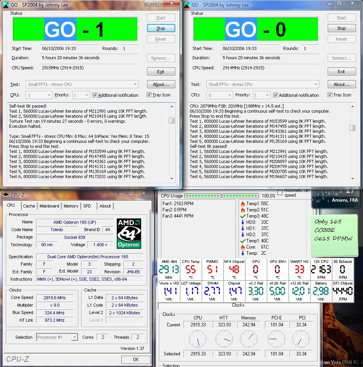This screenshot has width=363, height=367.
Task: Click the DRAM voltage tile
Action: pyautogui.click(x=213, y=291)
